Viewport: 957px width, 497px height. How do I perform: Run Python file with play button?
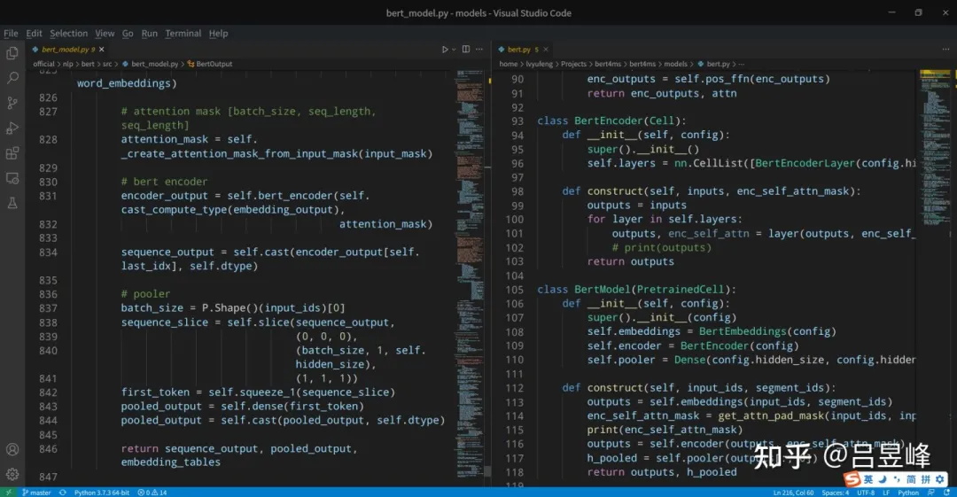click(x=445, y=50)
